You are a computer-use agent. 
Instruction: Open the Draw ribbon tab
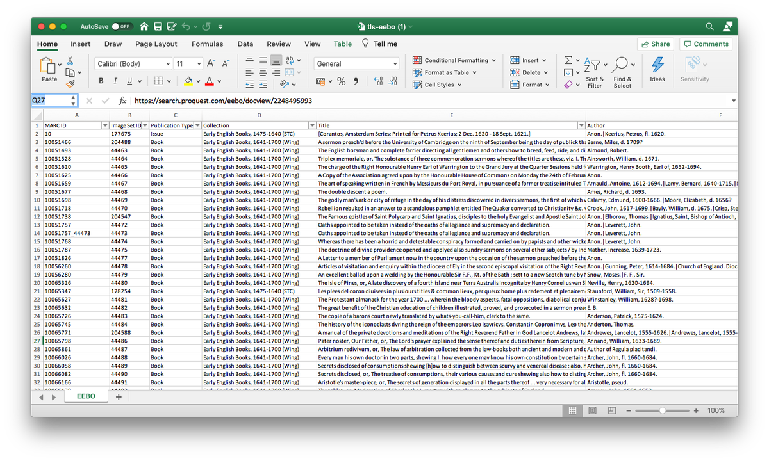tap(113, 44)
